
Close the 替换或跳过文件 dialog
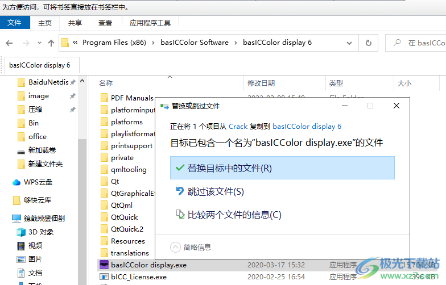(x=396, y=106)
